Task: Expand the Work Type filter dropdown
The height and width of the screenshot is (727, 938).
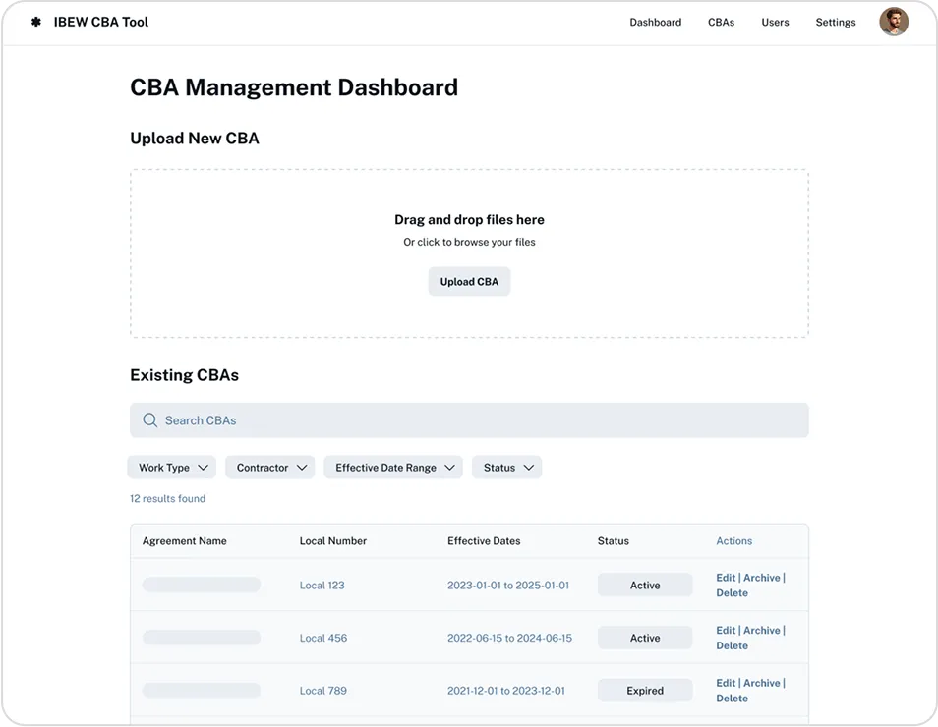Action: click(172, 468)
